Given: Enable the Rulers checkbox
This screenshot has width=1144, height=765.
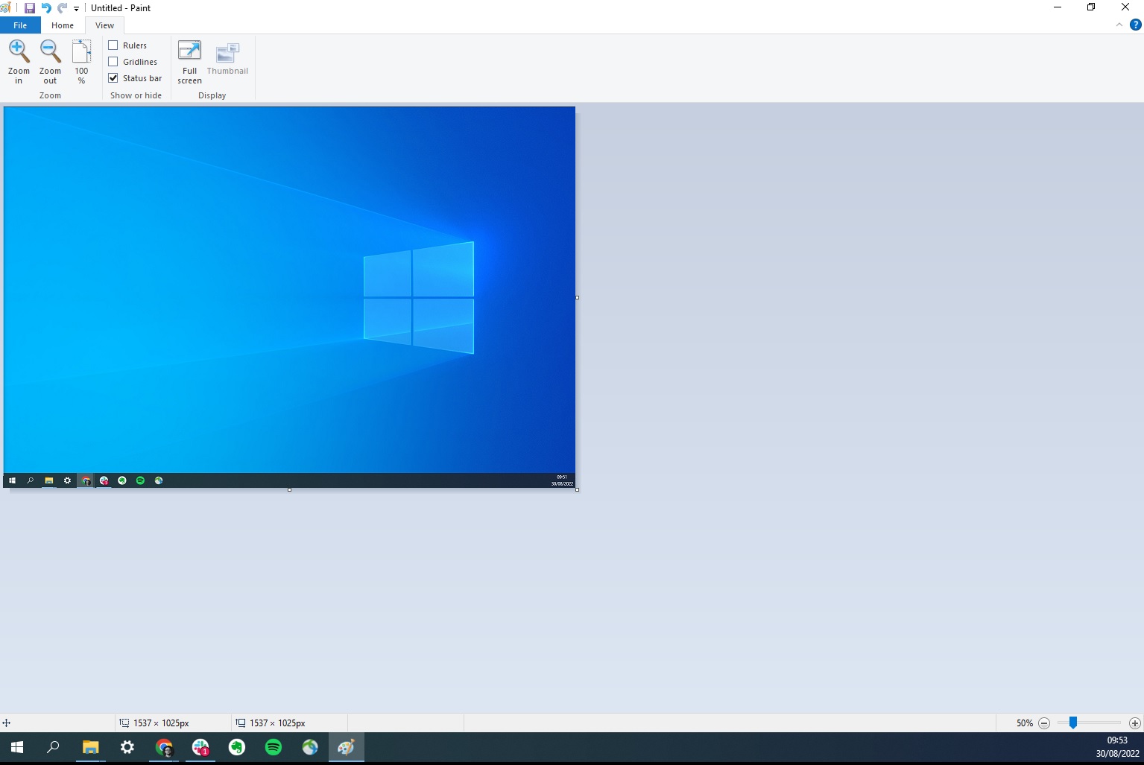Looking at the screenshot, I should [x=113, y=45].
